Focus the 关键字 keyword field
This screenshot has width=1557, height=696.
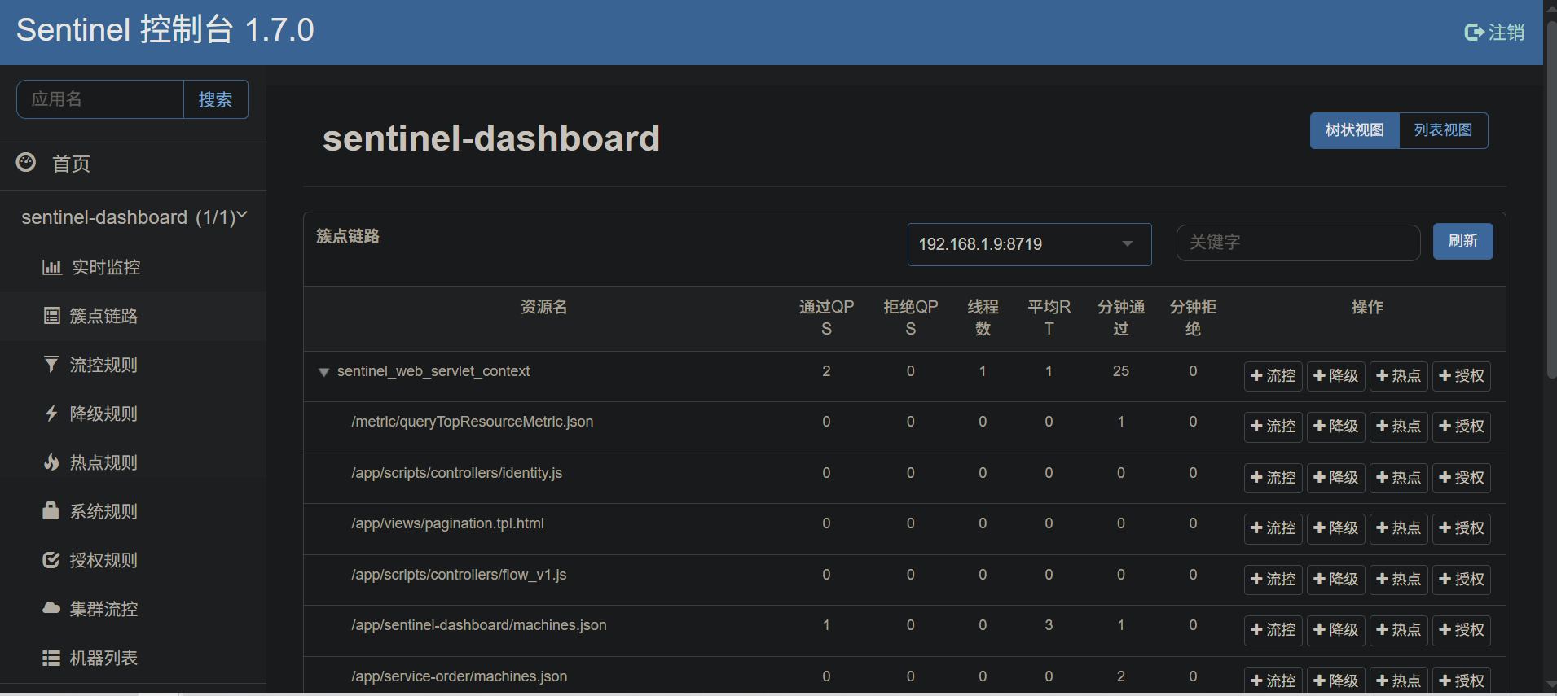pos(1298,243)
